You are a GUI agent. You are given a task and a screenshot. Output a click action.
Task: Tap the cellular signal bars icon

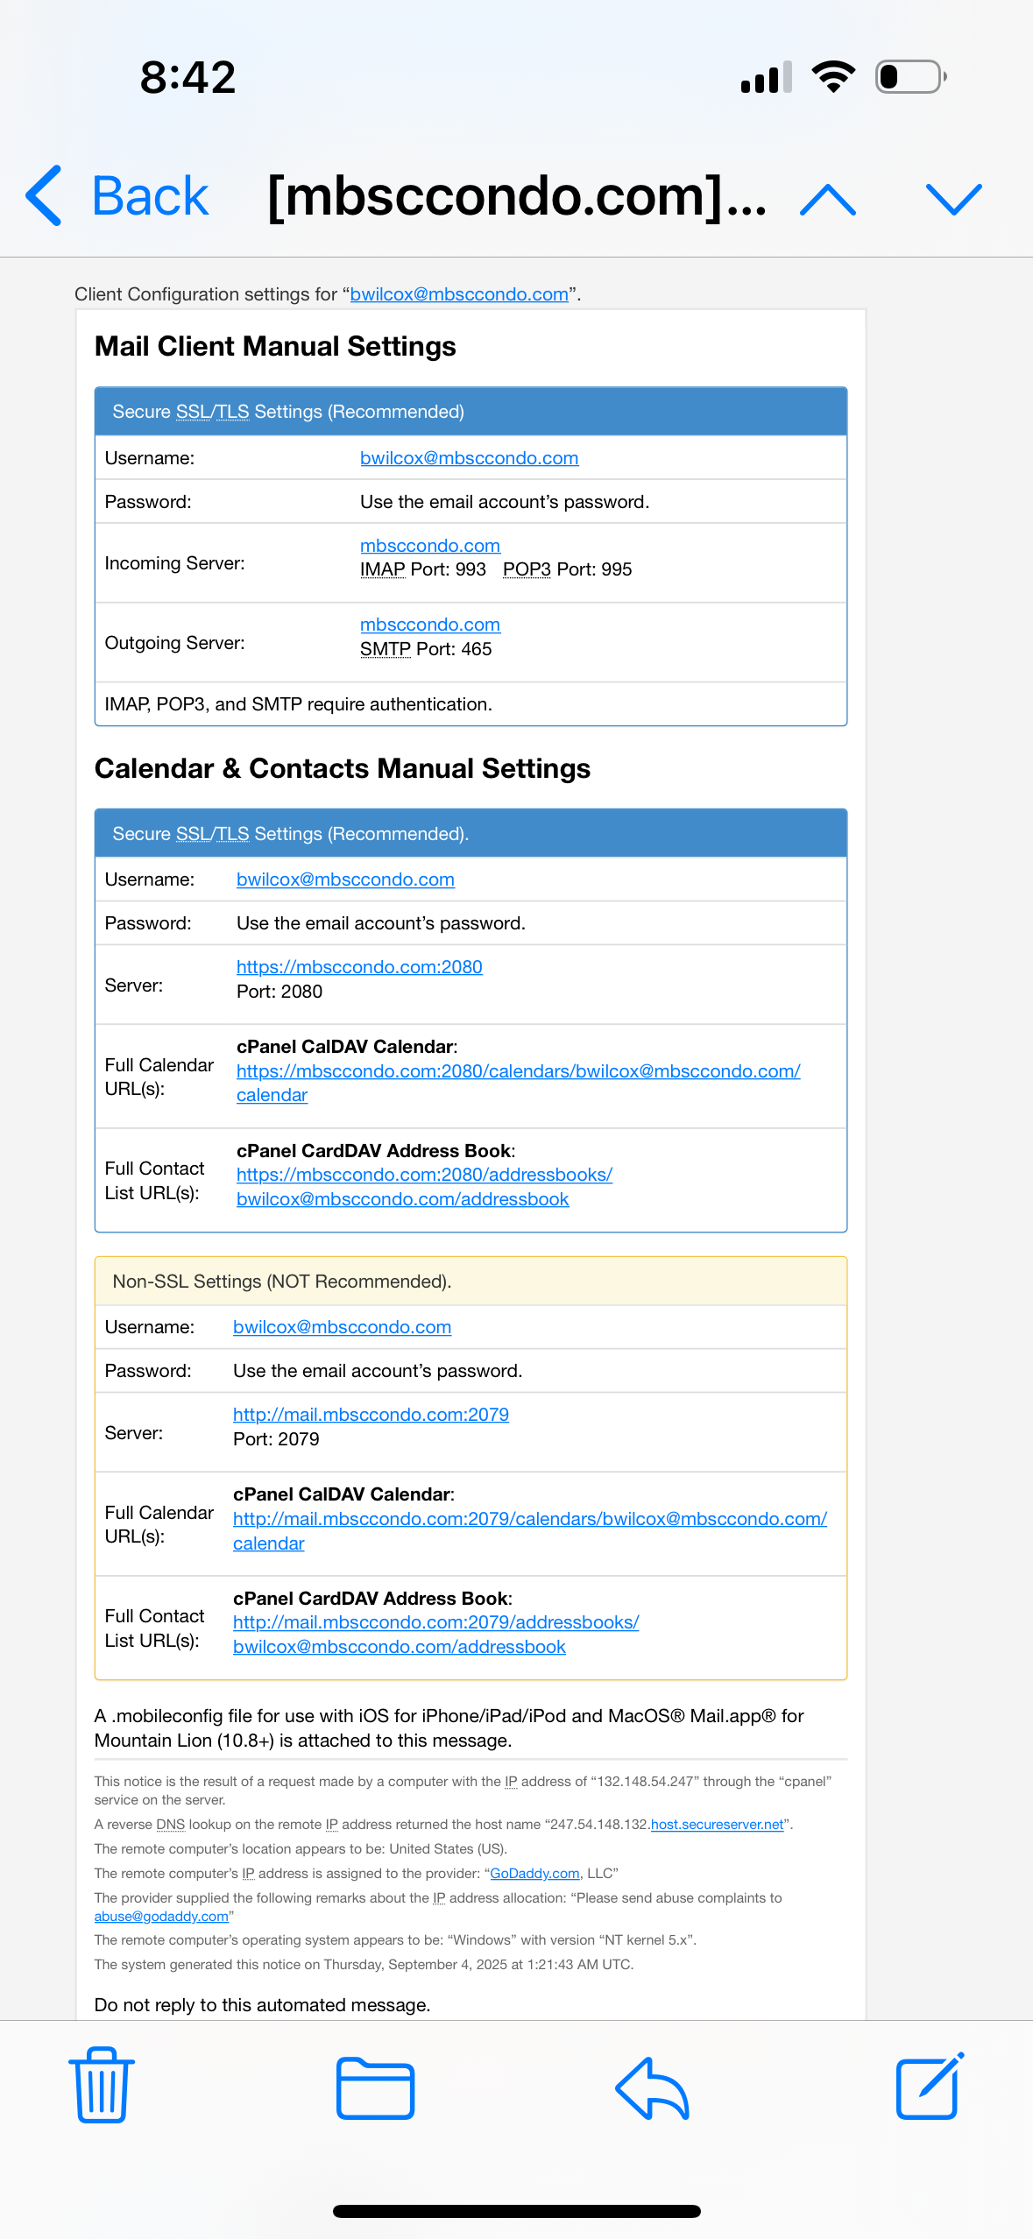[x=766, y=77]
